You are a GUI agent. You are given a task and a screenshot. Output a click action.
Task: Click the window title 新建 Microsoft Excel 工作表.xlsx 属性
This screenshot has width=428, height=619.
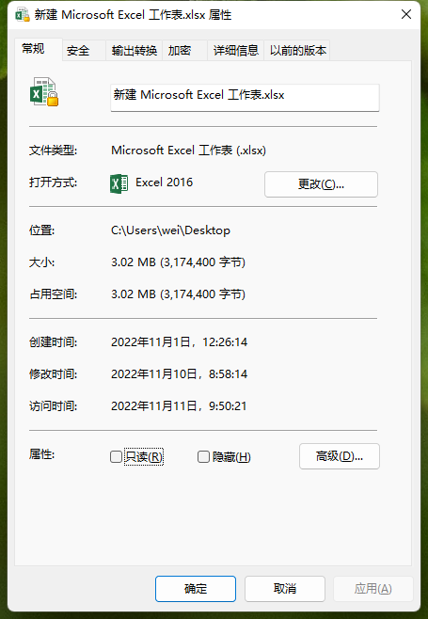pyautogui.click(x=133, y=15)
